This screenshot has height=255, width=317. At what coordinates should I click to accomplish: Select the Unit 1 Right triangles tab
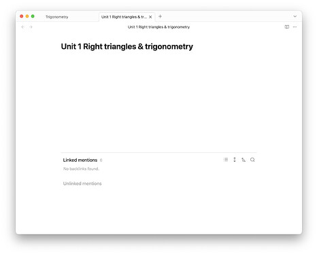tap(124, 17)
